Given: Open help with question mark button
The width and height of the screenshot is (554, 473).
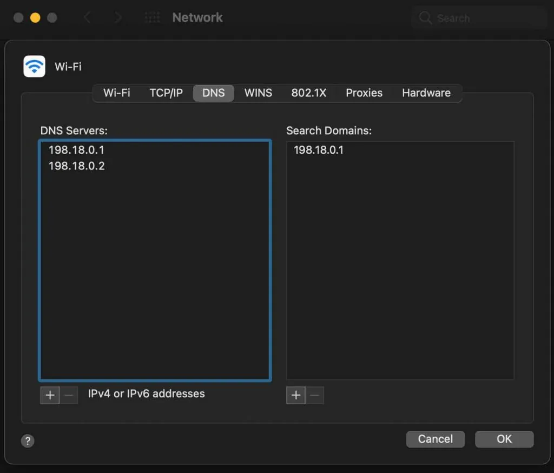Looking at the screenshot, I should pos(28,441).
